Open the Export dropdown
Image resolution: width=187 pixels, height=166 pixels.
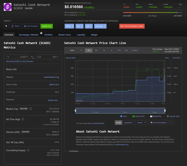click(141, 123)
